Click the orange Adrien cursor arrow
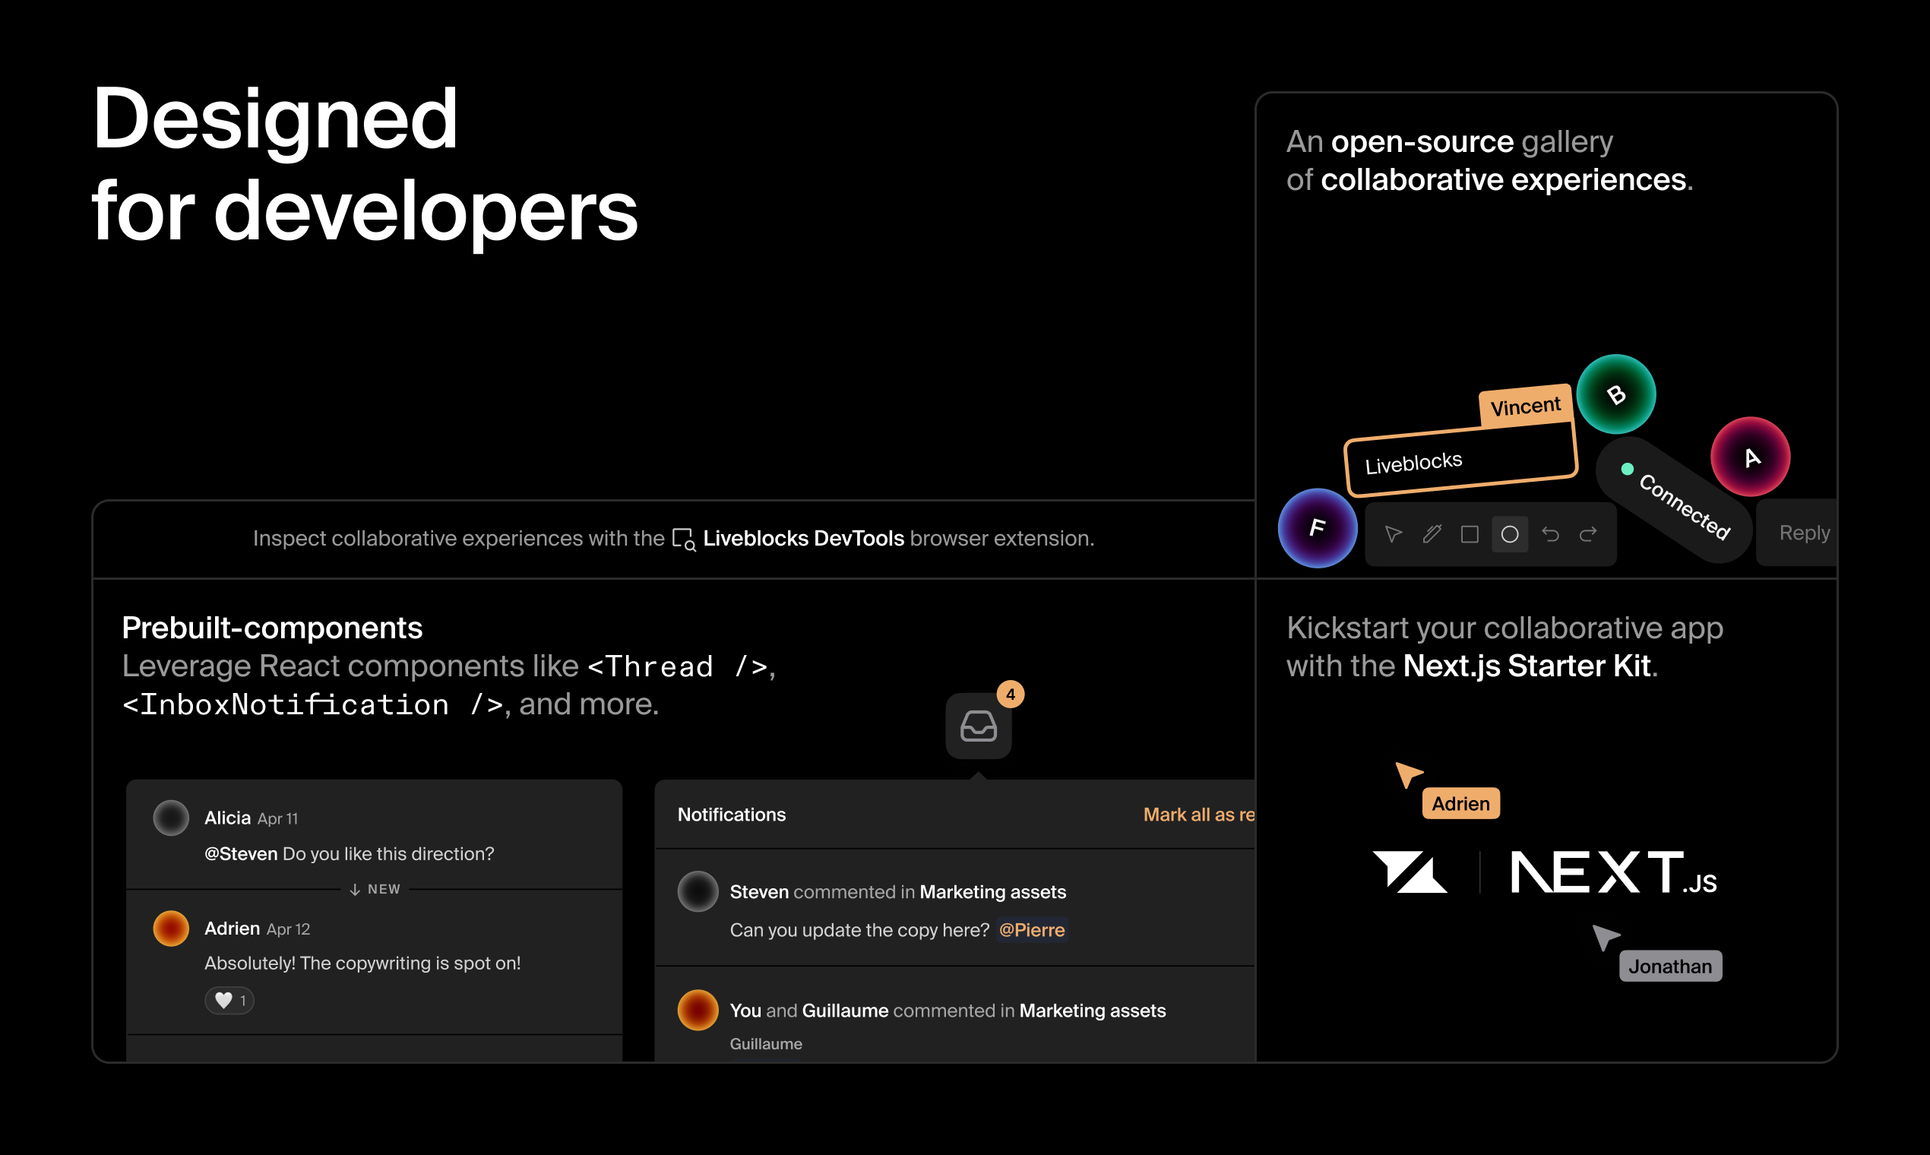 [1408, 774]
